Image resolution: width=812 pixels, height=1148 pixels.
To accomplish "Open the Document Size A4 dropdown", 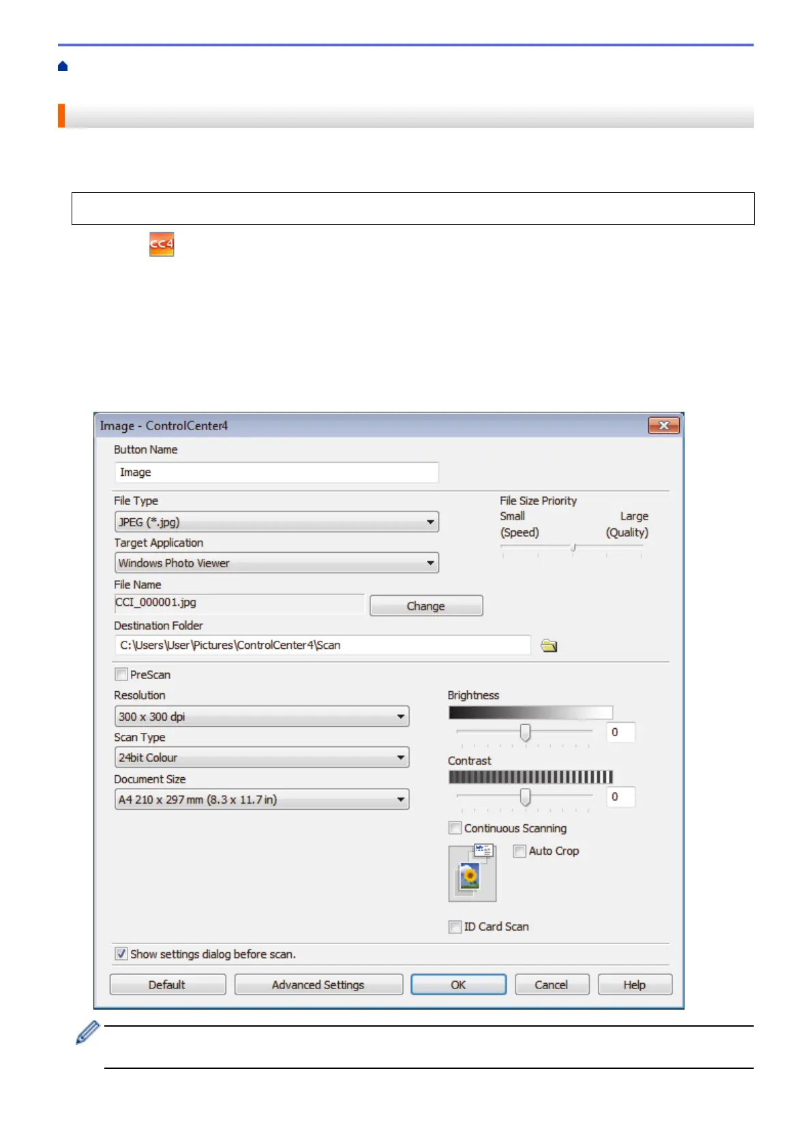I will [262, 799].
